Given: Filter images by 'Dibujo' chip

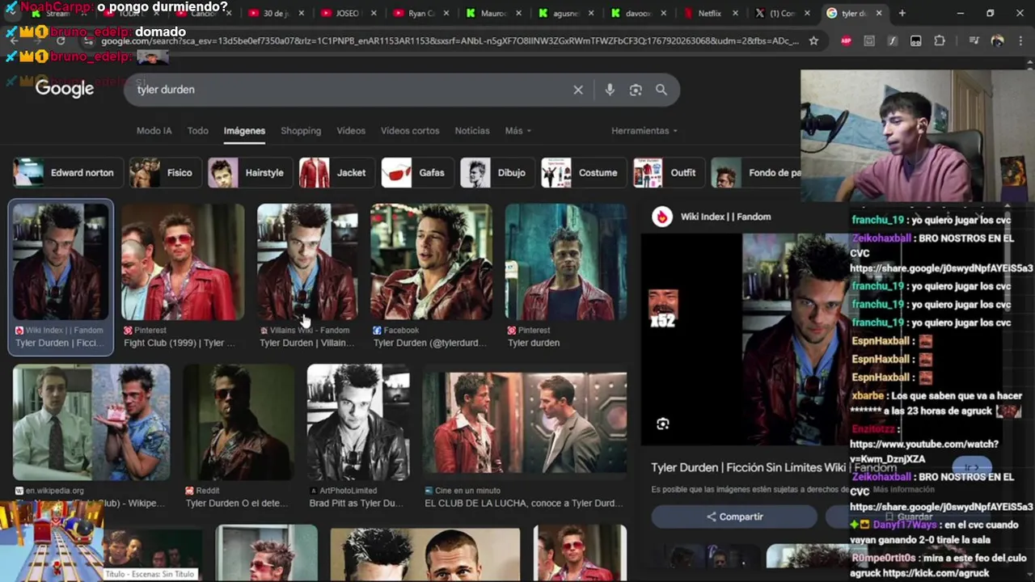Looking at the screenshot, I should point(498,173).
